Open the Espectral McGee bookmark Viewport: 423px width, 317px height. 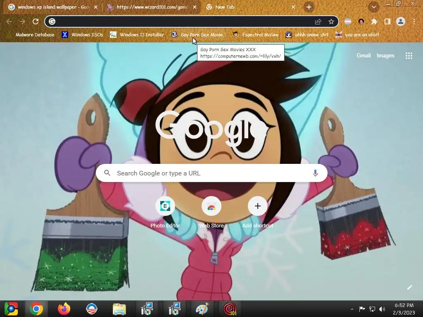click(x=256, y=35)
